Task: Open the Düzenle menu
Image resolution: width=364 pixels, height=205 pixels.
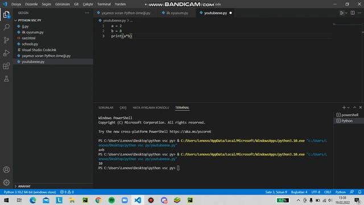Action: click(31, 4)
